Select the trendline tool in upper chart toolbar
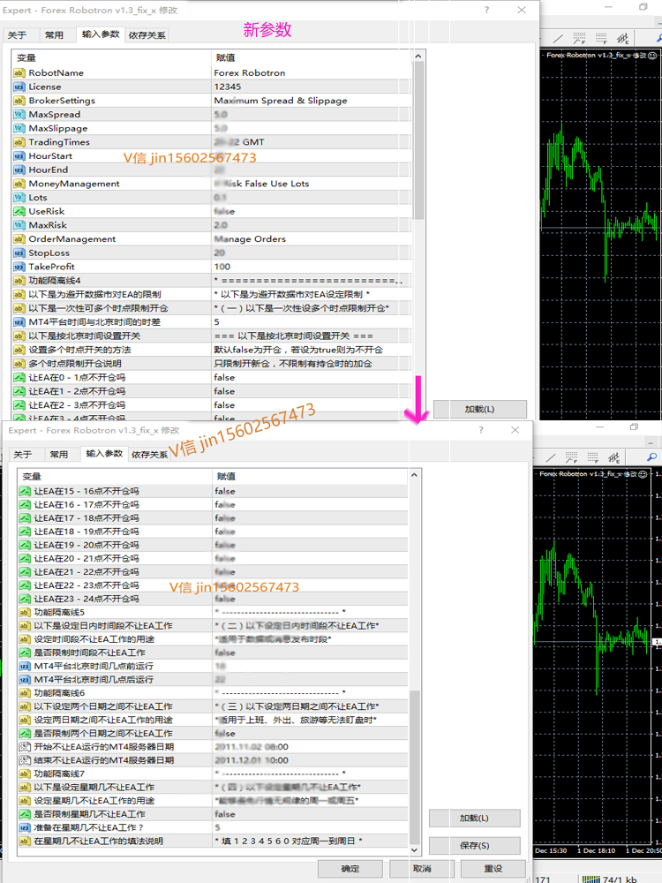The width and height of the screenshot is (662, 883). pos(558,39)
